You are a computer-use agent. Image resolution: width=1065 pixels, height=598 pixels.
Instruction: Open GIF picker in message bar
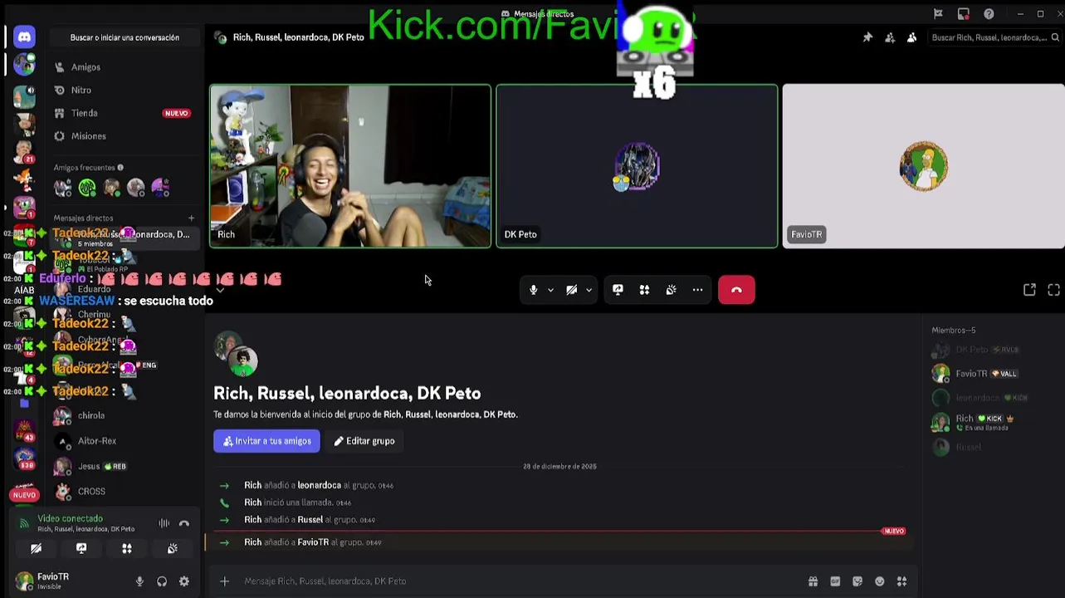[835, 581]
